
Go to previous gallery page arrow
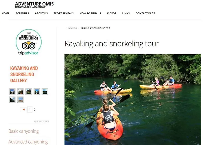(24, 110)
